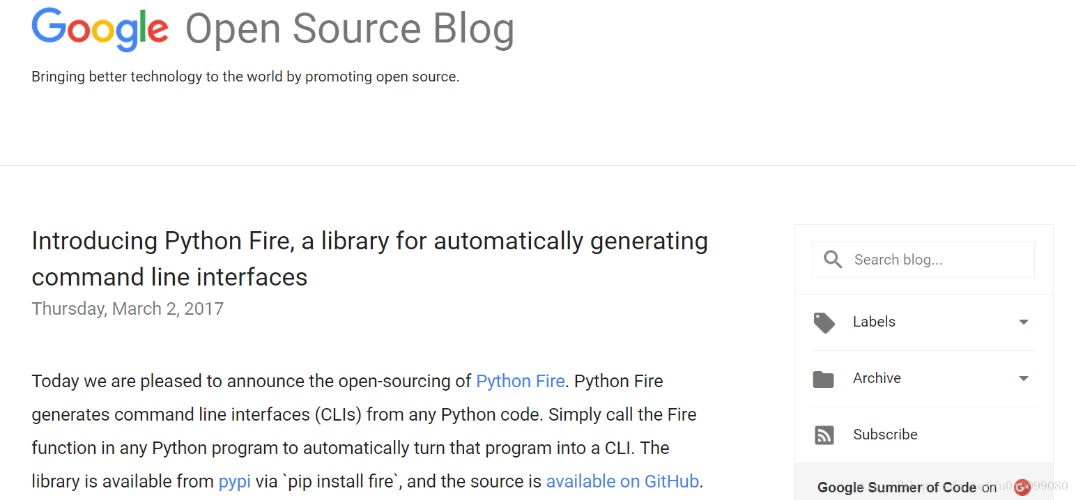Click the Open Source Blog title
The image size is (1076, 500).
[x=350, y=29]
